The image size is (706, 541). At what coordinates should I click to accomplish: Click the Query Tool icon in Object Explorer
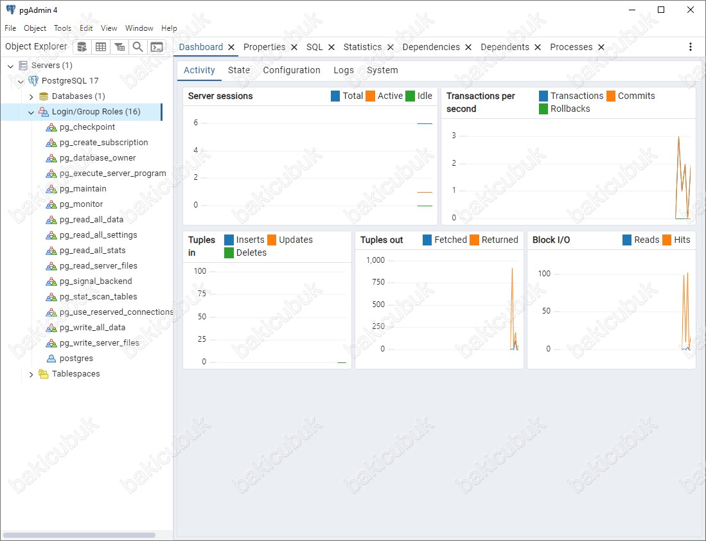tap(82, 47)
